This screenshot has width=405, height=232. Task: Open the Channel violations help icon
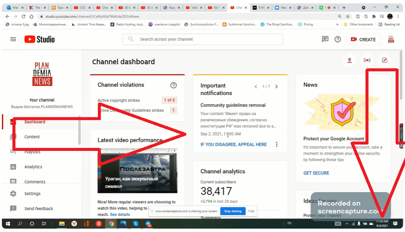174,85
